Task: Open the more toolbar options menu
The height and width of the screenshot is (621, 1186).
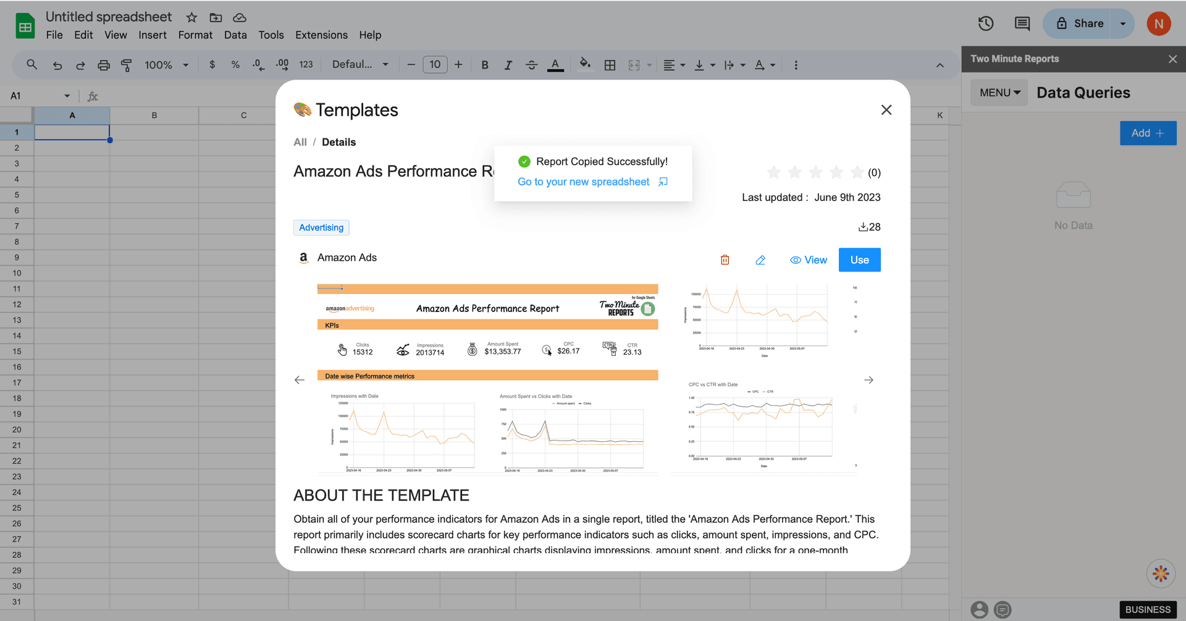Action: (x=796, y=65)
